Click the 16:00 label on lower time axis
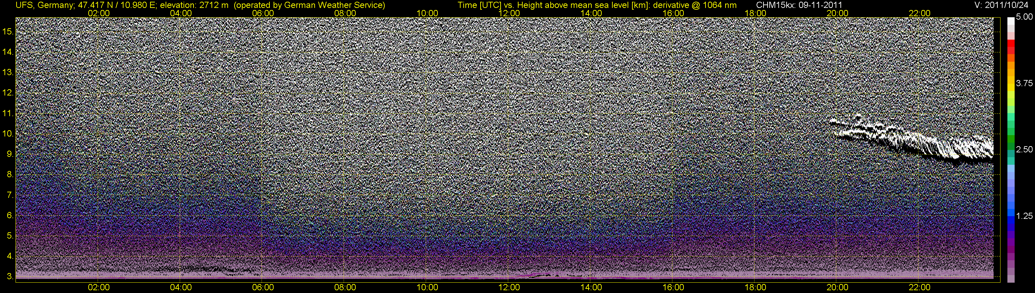The image size is (1035, 293). (673, 287)
